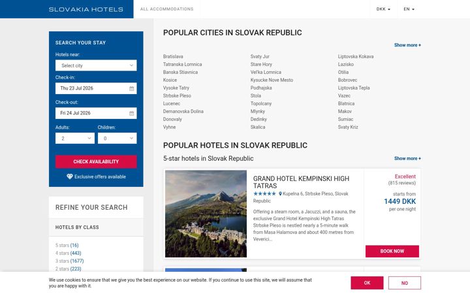Open Demanovska Dolina city link
The image size is (470, 294).
coord(183,111)
